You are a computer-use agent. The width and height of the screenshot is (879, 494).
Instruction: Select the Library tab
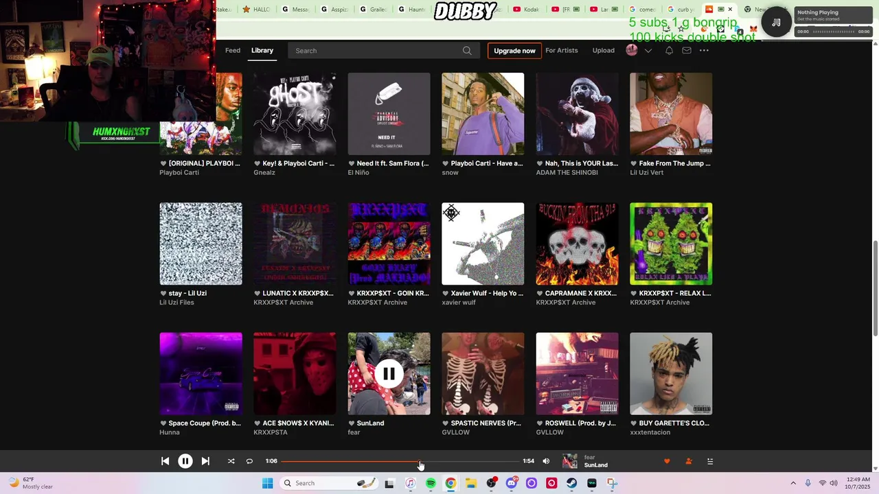262,50
